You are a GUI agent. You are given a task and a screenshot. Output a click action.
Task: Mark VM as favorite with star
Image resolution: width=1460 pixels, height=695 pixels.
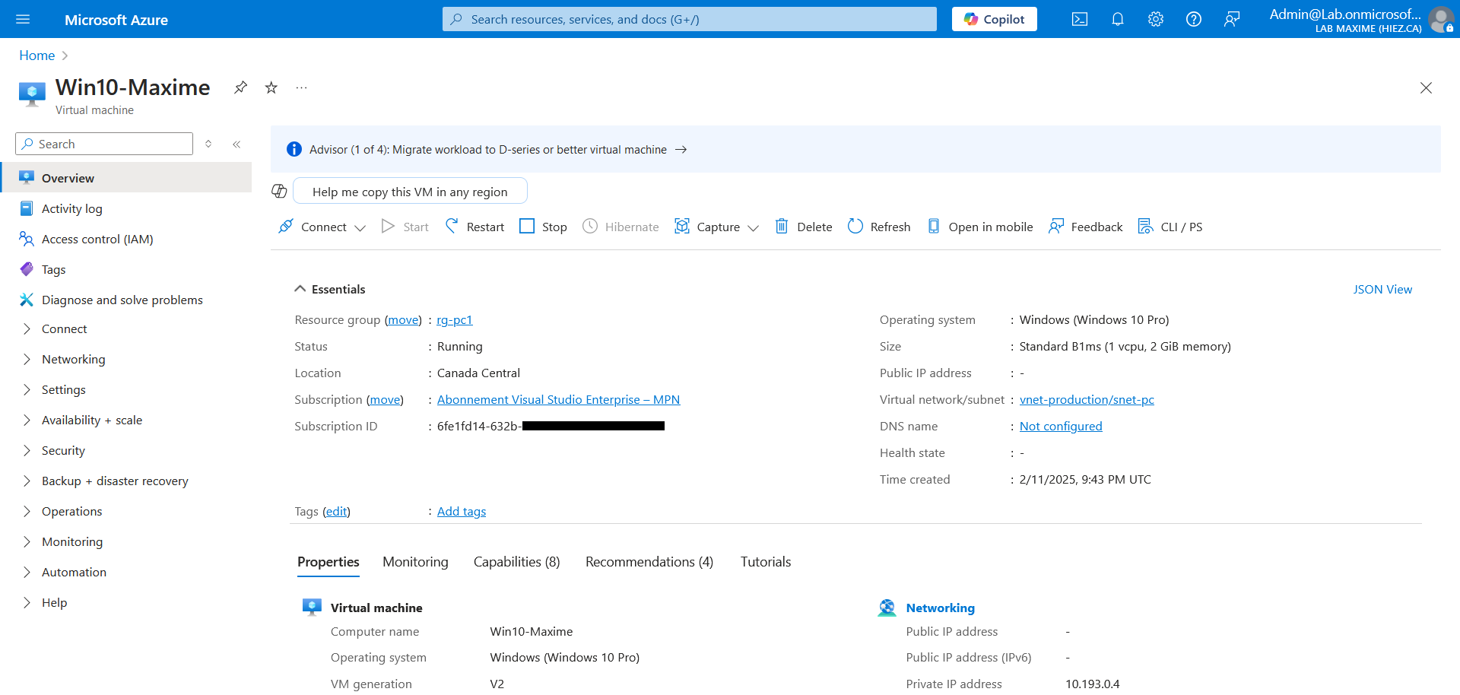271,87
